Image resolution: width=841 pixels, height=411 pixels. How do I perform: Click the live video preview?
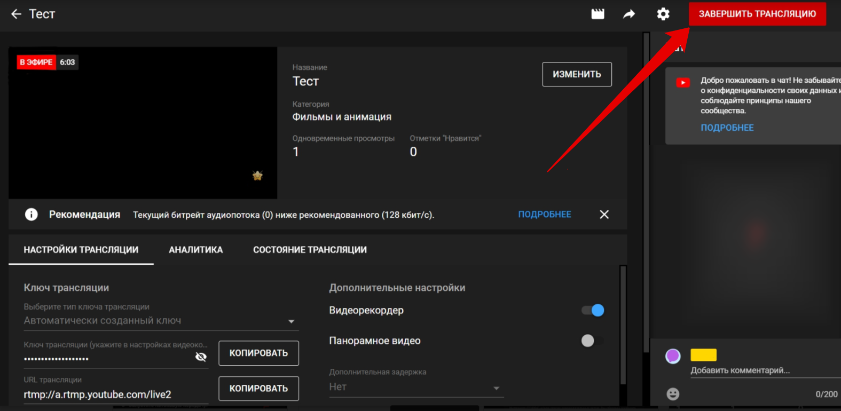click(143, 123)
